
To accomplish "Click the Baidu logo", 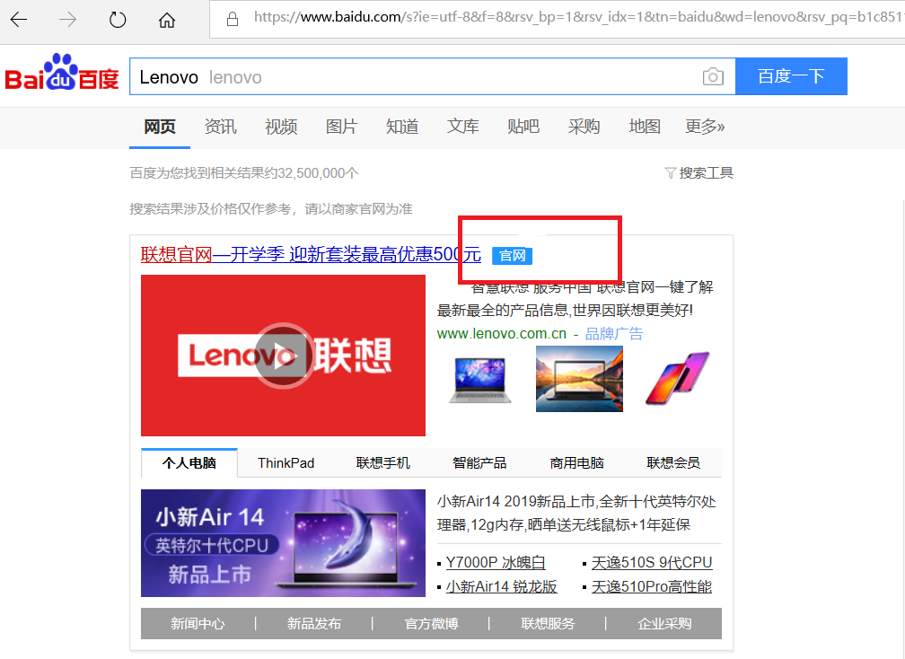I will pyautogui.click(x=62, y=75).
